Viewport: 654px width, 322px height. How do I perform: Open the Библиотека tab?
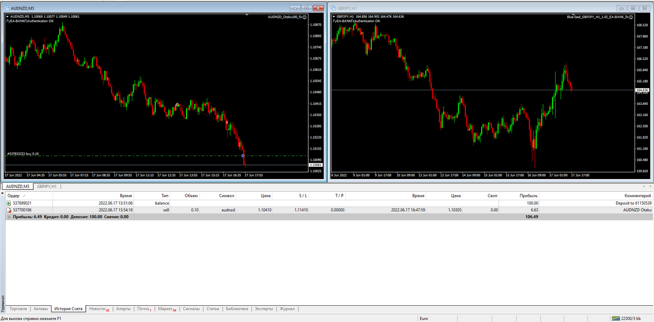[237, 308]
